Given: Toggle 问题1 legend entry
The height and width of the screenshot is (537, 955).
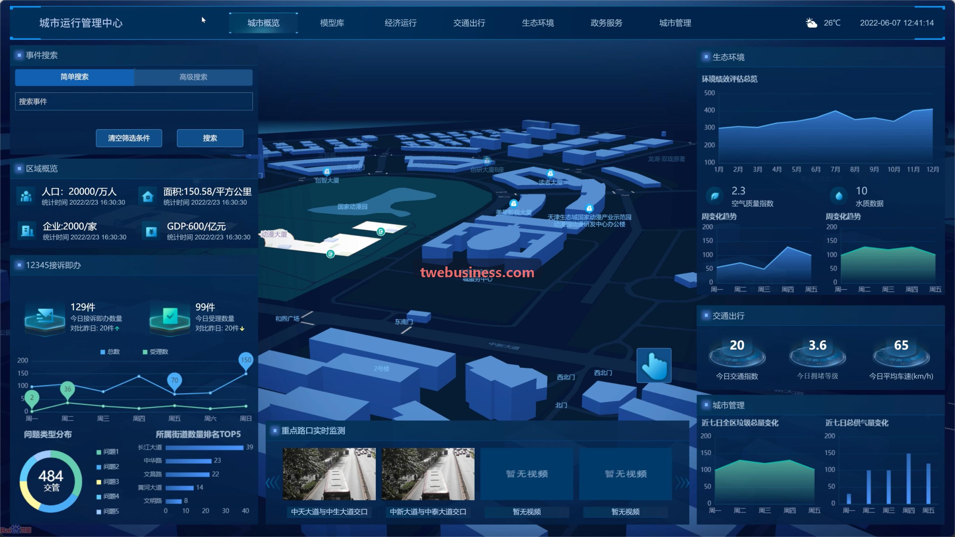Looking at the screenshot, I should click(108, 452).
